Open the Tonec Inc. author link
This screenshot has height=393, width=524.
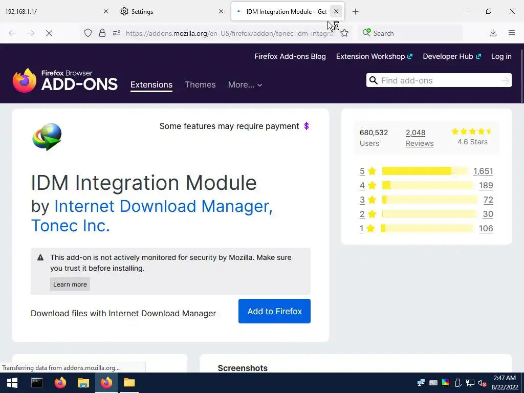(x=71, y=226)
